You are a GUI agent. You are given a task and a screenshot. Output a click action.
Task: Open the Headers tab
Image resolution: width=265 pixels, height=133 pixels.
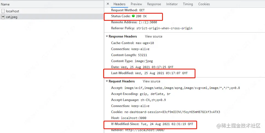pos(119,4)
